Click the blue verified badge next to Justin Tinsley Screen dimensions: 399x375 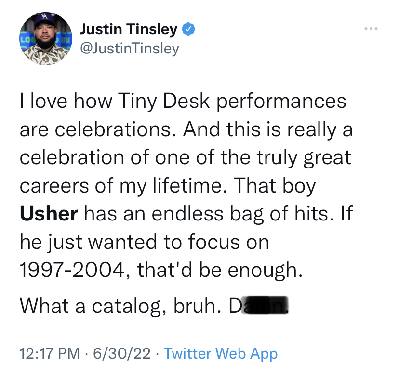click(188, 28)
